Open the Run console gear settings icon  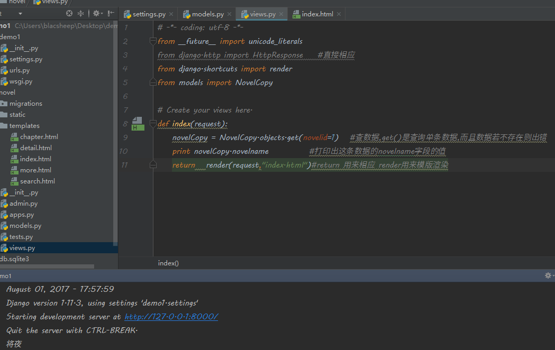pos(548,275)
